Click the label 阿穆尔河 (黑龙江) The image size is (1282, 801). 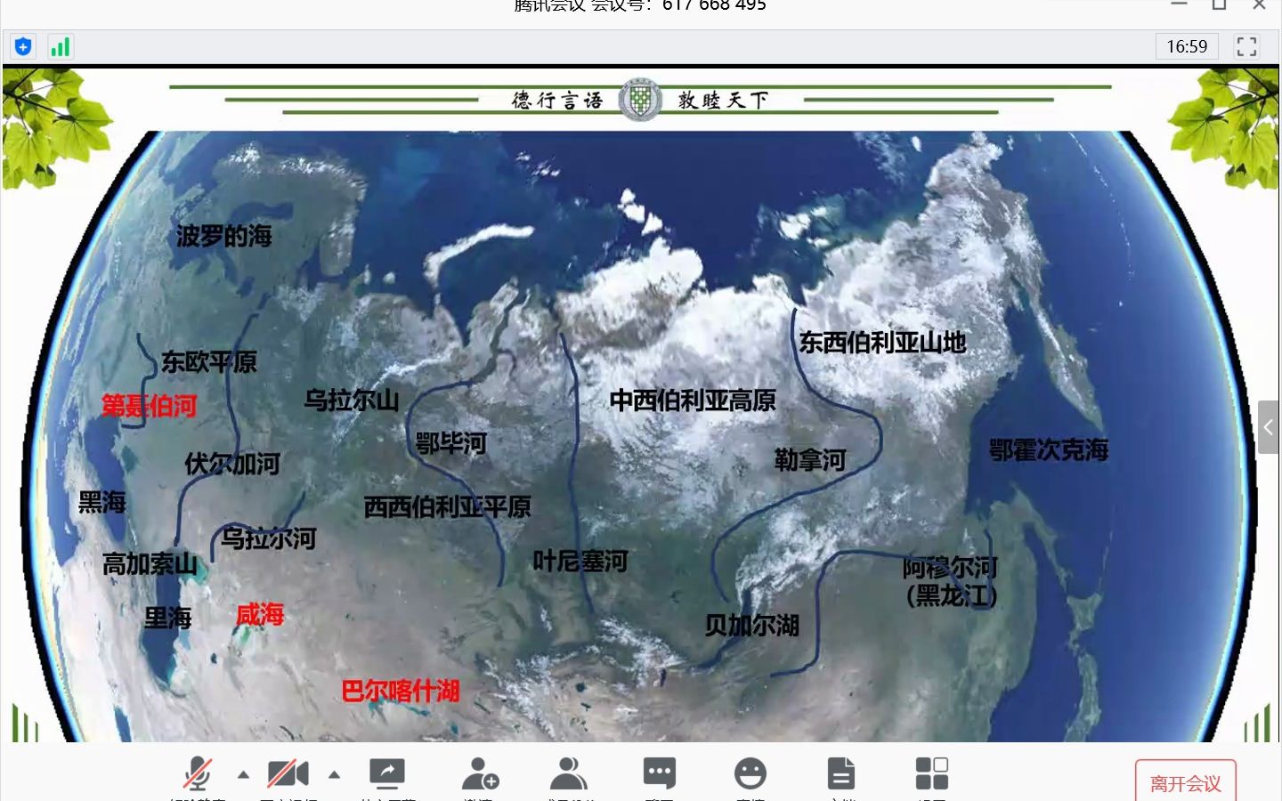[951, 581]
